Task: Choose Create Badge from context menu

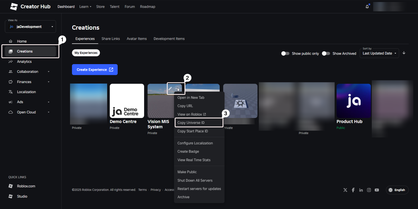Action: [199, 152]
